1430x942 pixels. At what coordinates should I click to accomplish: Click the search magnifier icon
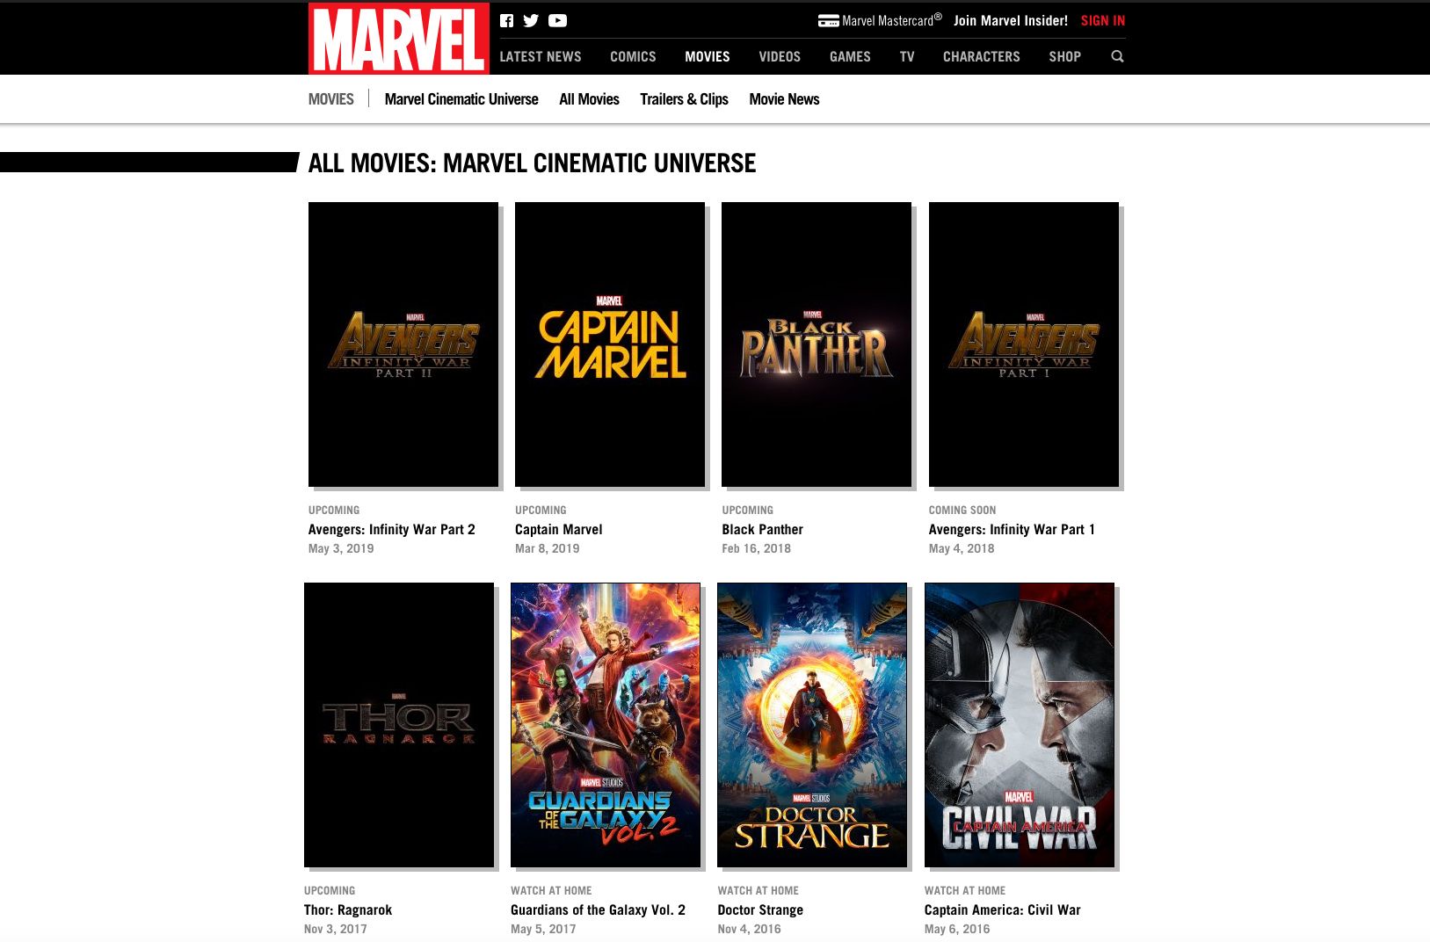[1117, 56]
